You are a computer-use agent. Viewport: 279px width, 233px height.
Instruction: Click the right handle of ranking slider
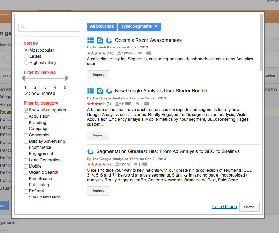(x=66, y=79)
